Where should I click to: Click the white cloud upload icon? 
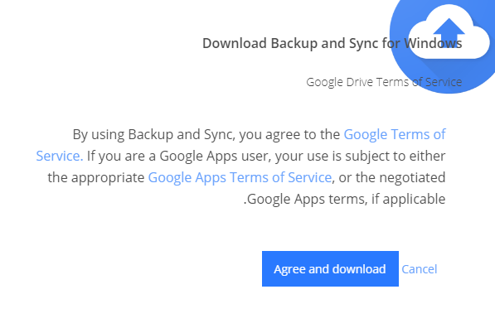point(449,31)
